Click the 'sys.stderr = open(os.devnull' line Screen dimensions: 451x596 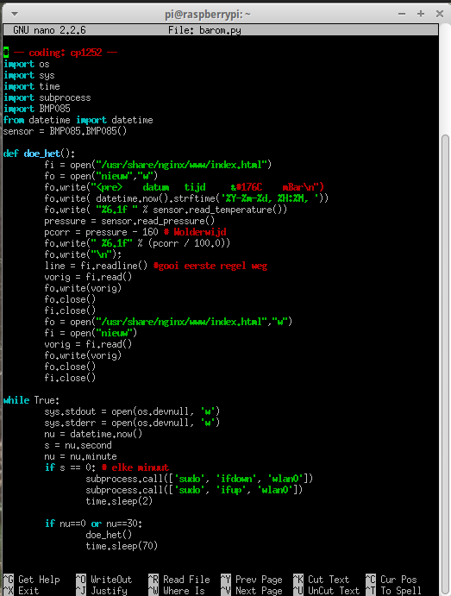click(x=132, y=423)
